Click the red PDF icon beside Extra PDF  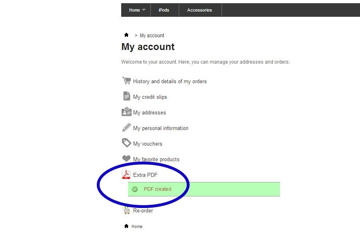(126, 174)
